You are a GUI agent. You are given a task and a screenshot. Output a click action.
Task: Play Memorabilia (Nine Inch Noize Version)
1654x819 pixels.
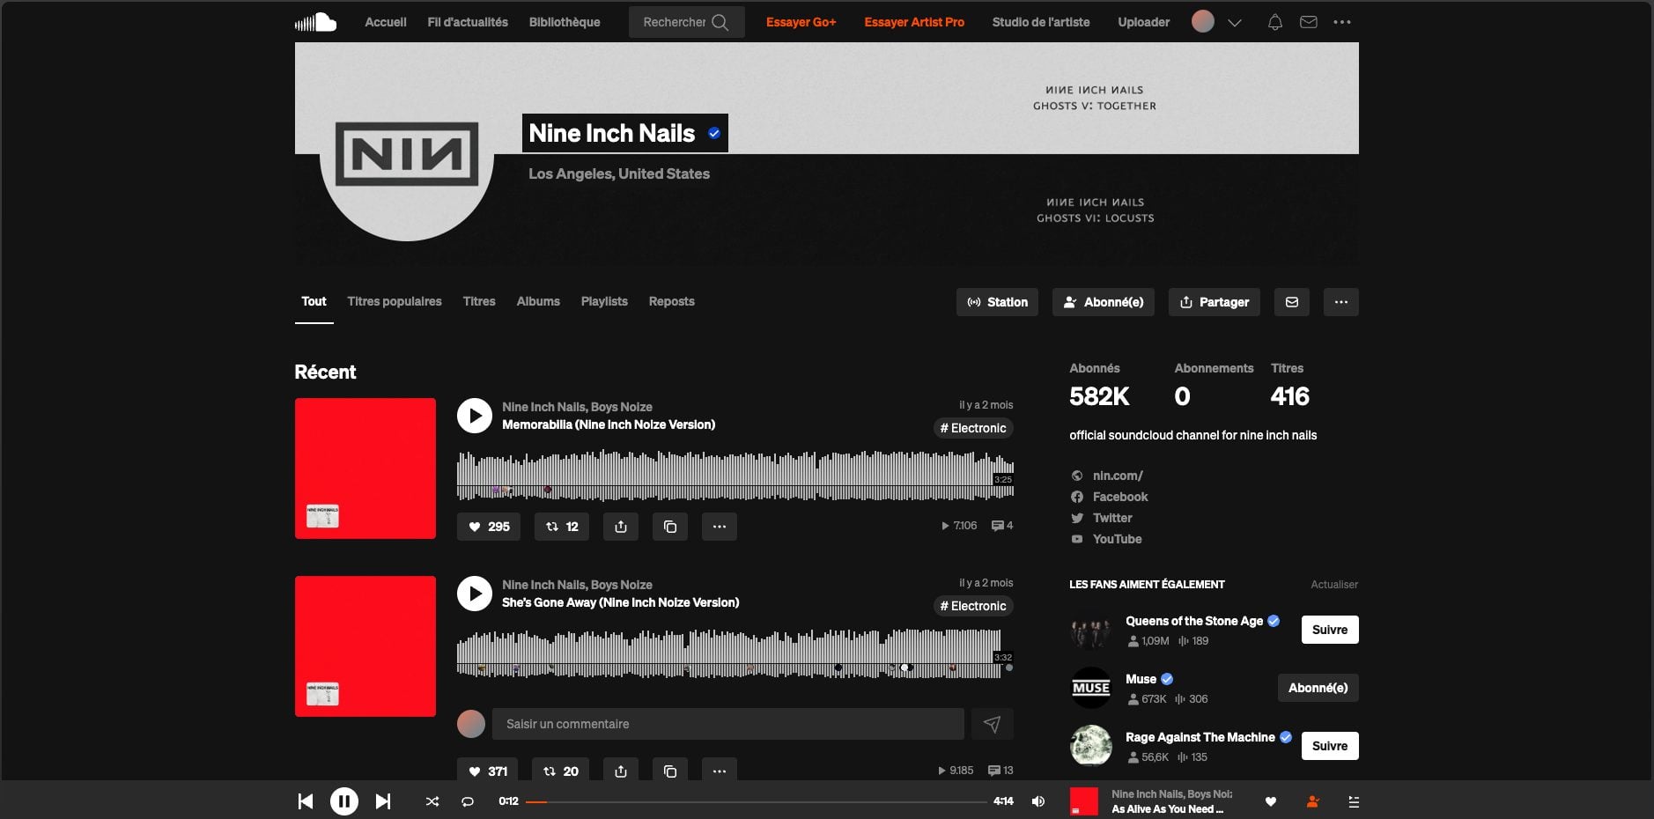[x=475, y=416]
